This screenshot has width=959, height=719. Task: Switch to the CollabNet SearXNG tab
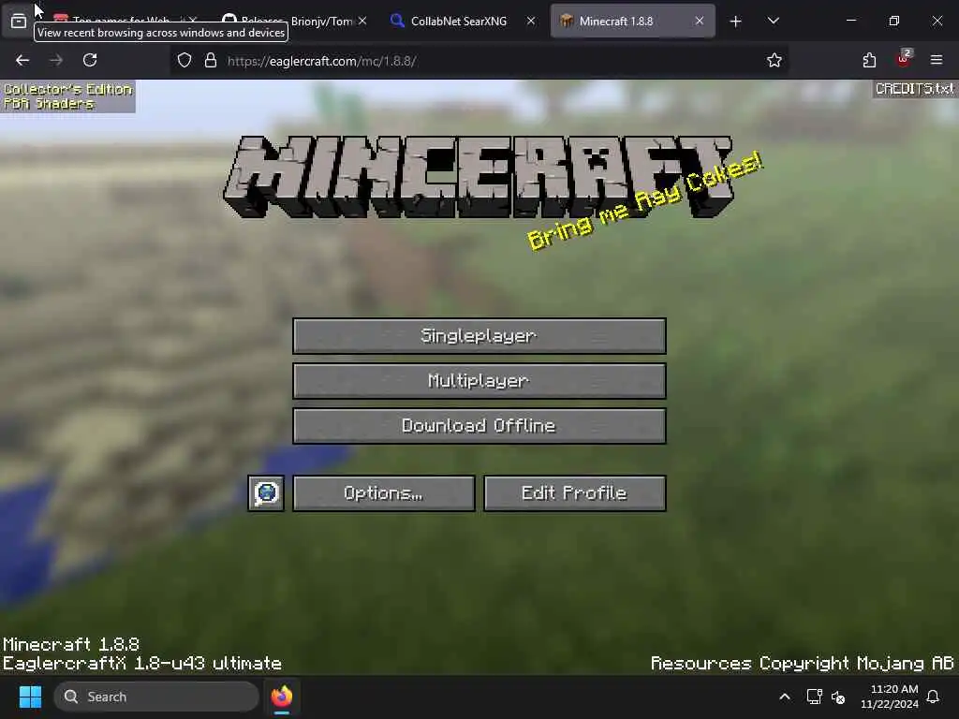tap(459, 21)
